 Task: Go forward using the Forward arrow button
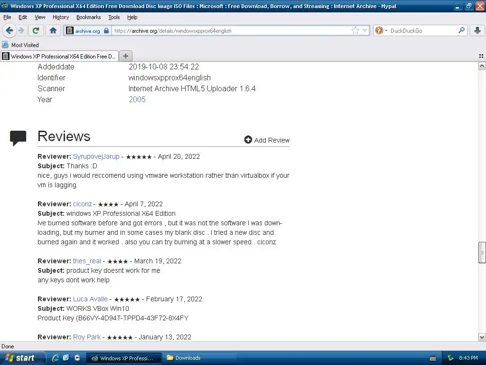(21, 30)
